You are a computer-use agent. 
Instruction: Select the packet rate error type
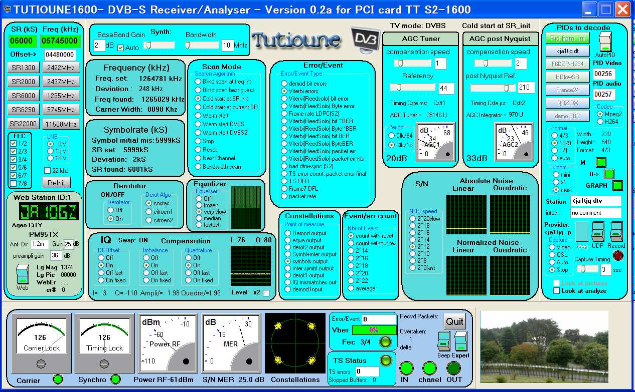click(283, 196)
